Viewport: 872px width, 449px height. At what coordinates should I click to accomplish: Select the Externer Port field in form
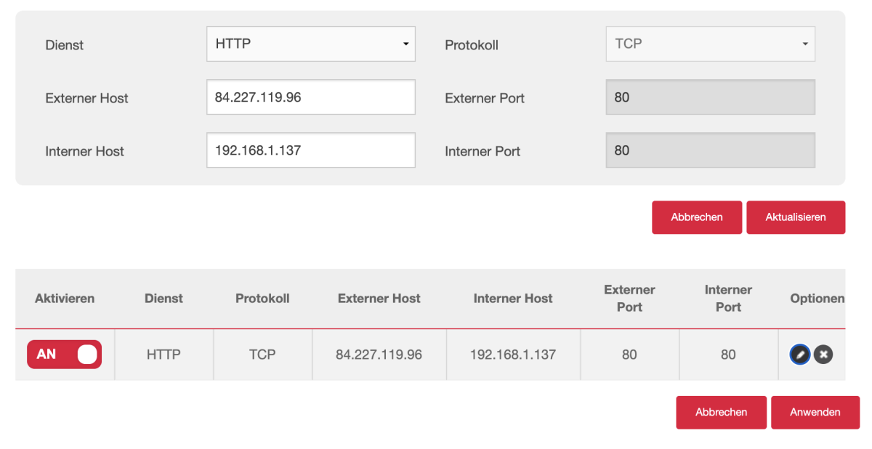pyautogui.click(x=711, y=97)
